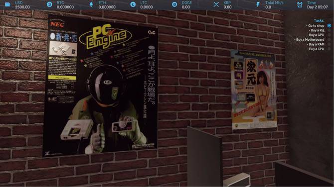The width and height of the screenshot is (334, 187).
Task: Click the lightning bolt Total Mh/s icon
Action: pos(258,4)
